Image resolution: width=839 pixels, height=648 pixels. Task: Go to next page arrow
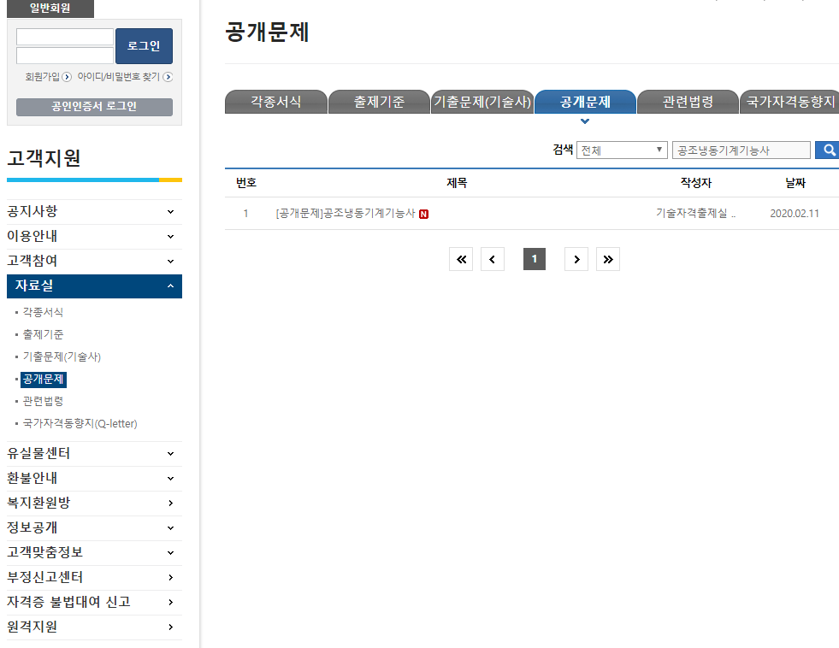click(576, 259)
